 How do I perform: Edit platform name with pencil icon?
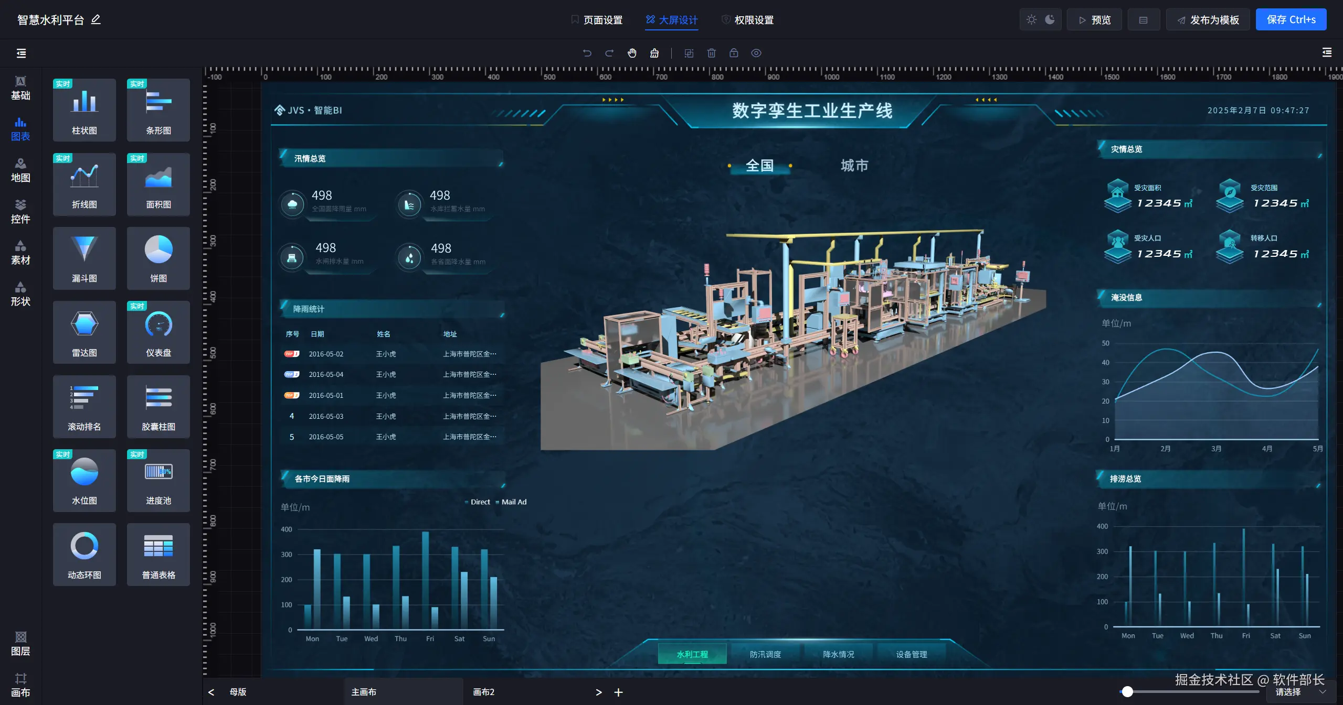coord(96,19)
